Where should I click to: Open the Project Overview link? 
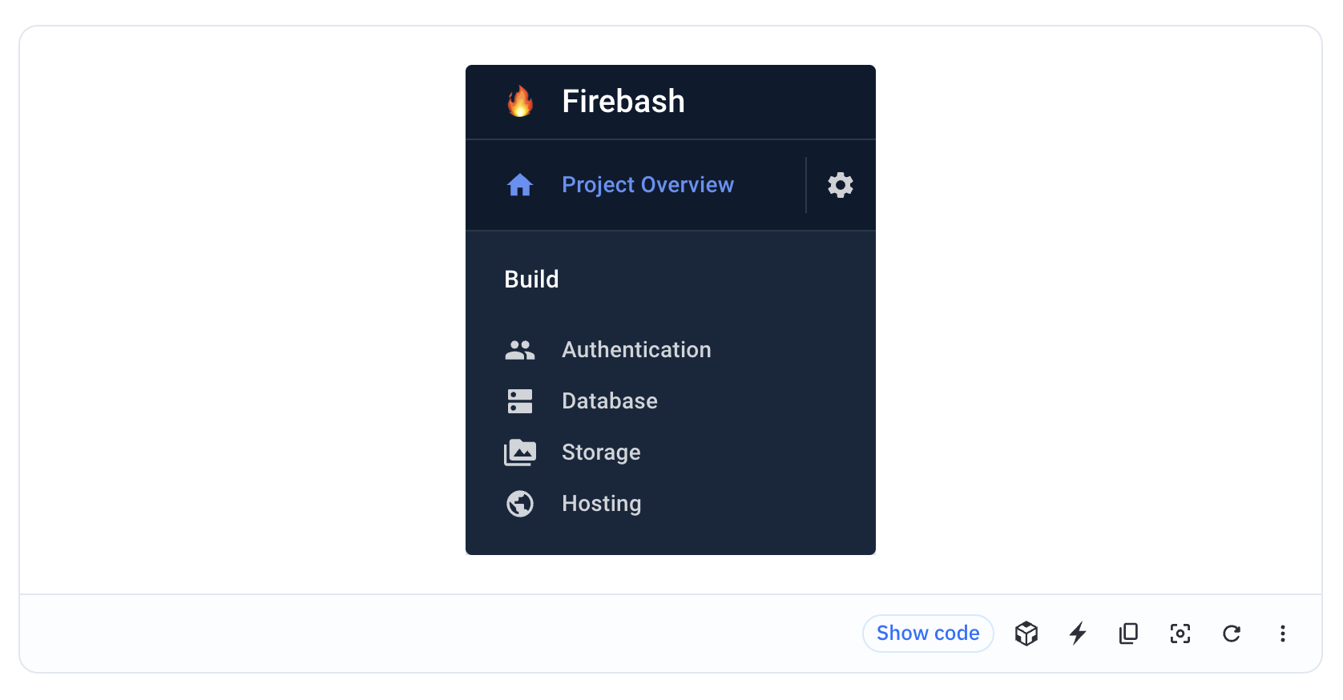pyautogui.click(x=647, y=185)
